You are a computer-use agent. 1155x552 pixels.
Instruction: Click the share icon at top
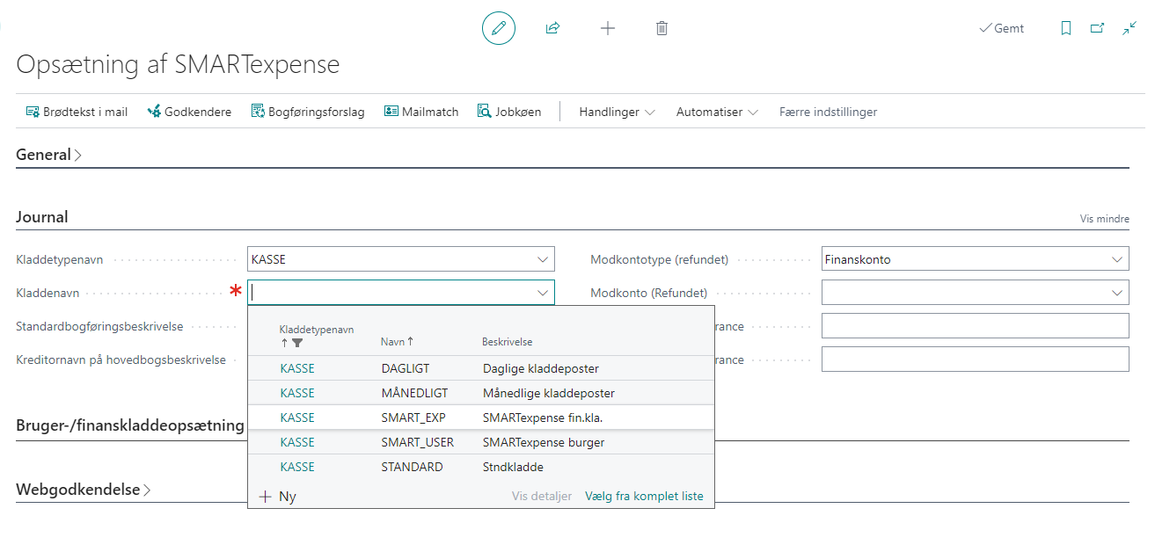click(552, 28)
